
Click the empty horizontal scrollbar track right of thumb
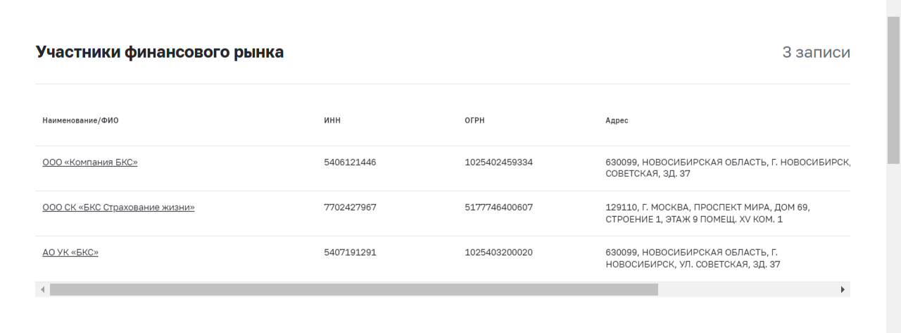(747, 289)
